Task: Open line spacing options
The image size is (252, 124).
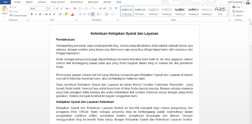Action: pos(98,14)
